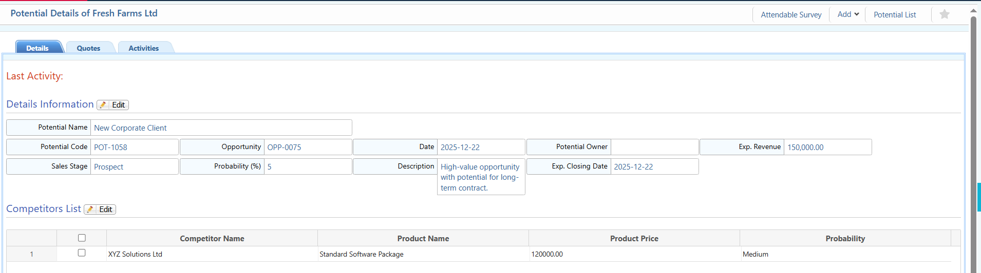Select the Details tab

37,48
